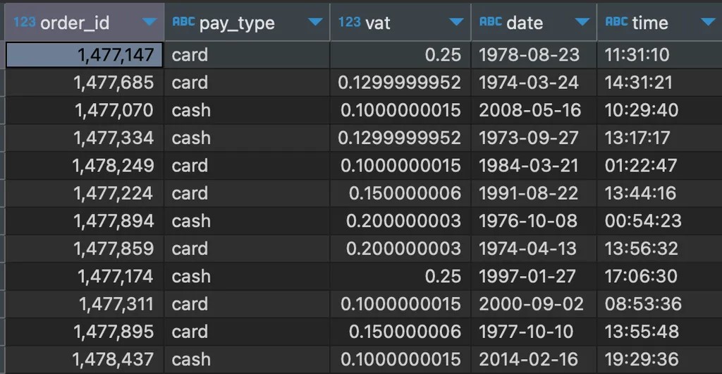Screen dimensions: 722x374
Task: Select cell with order_id 1,478,437
Action: (x=85, y=358)
